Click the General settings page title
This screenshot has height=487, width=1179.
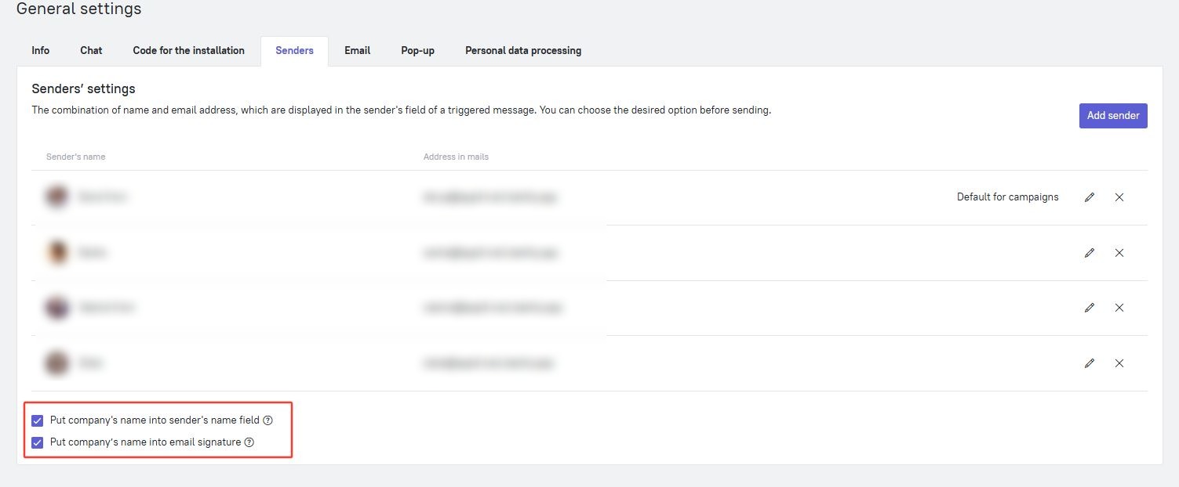click(x=78, y=9)
